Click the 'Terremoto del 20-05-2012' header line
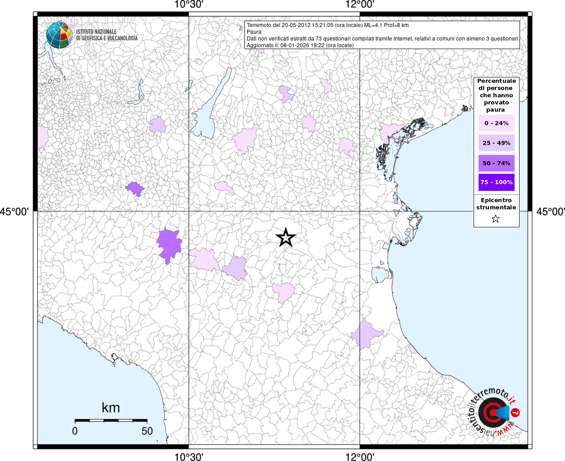Screen dimensions: 565x461 coord(327,25)
